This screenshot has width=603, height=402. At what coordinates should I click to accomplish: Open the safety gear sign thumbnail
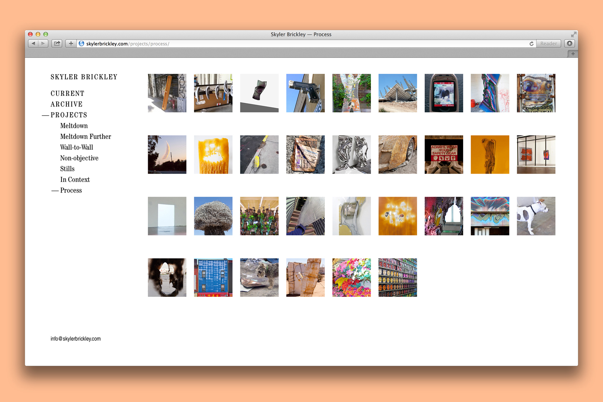444,154
